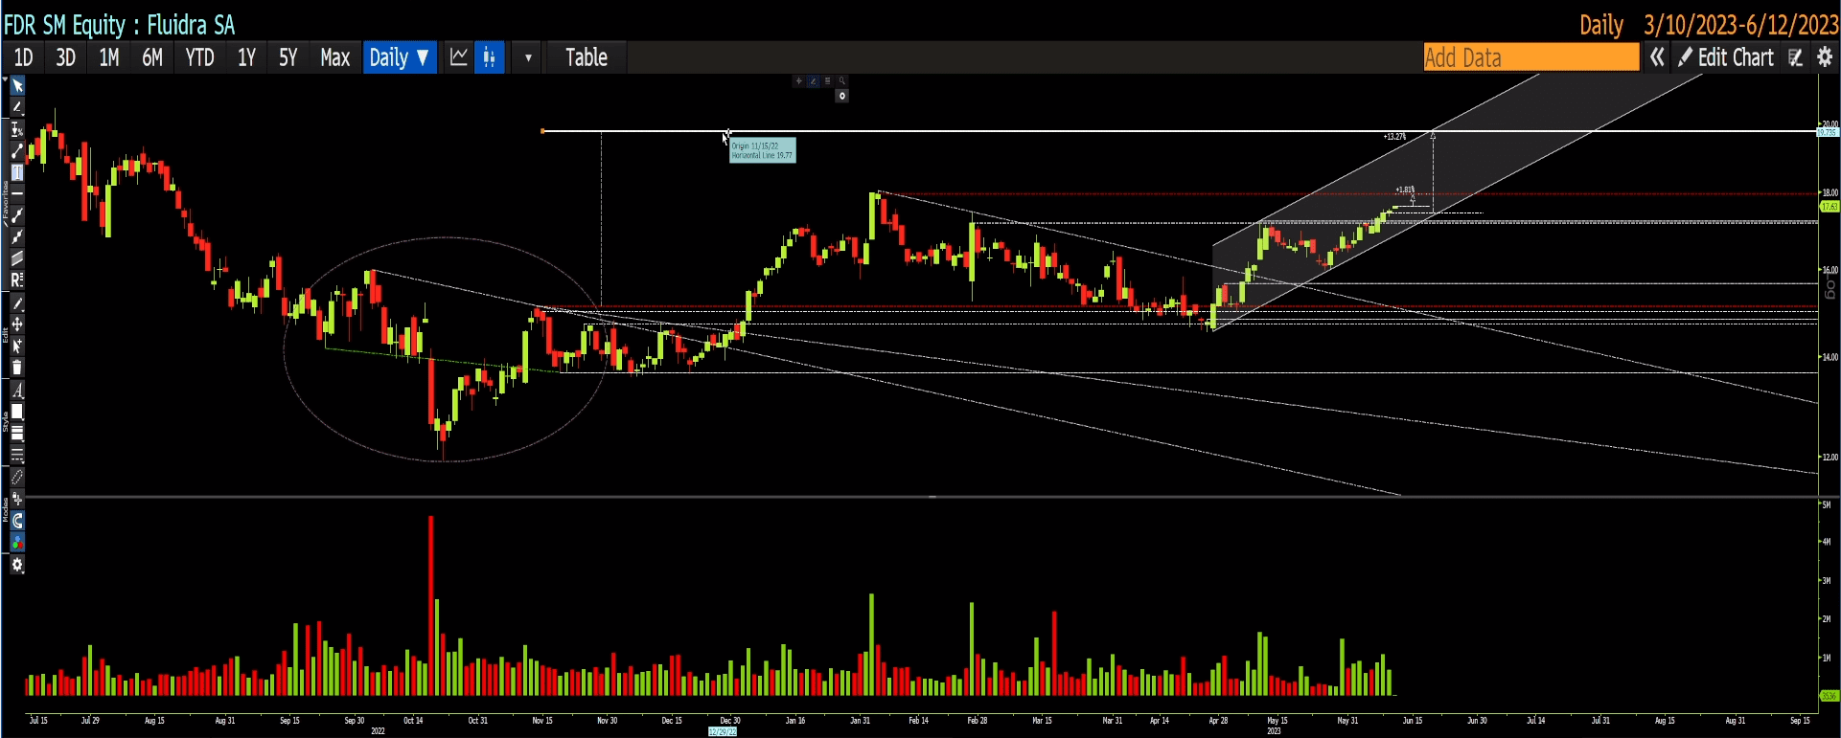This screenshot has height=738, width=1841.
Task: Select the percent change measure tool
Action: coord(17,130)
